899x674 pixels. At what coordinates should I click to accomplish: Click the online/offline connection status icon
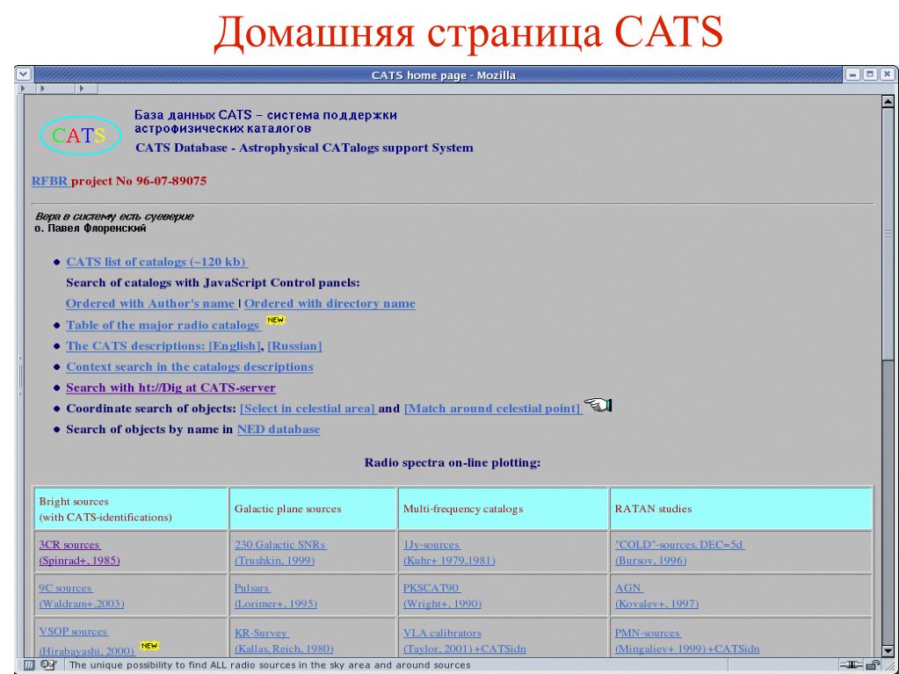coord(851,665)
